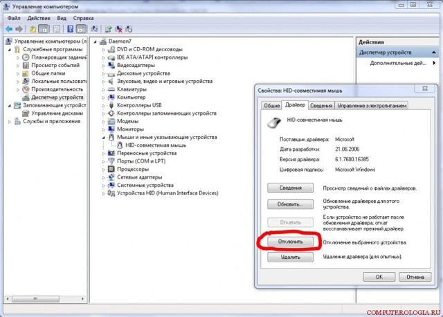Click the Удалить driver button
Viewport: 443px width, 317px height.
point(290,257)
